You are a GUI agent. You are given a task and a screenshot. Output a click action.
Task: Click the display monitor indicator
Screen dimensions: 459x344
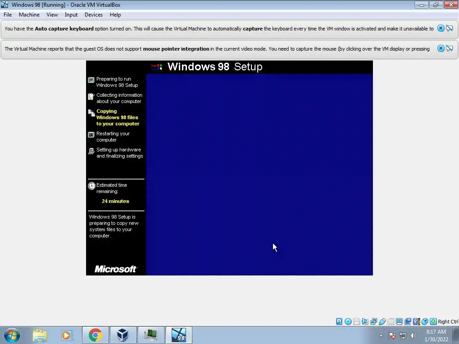[399, 322]
